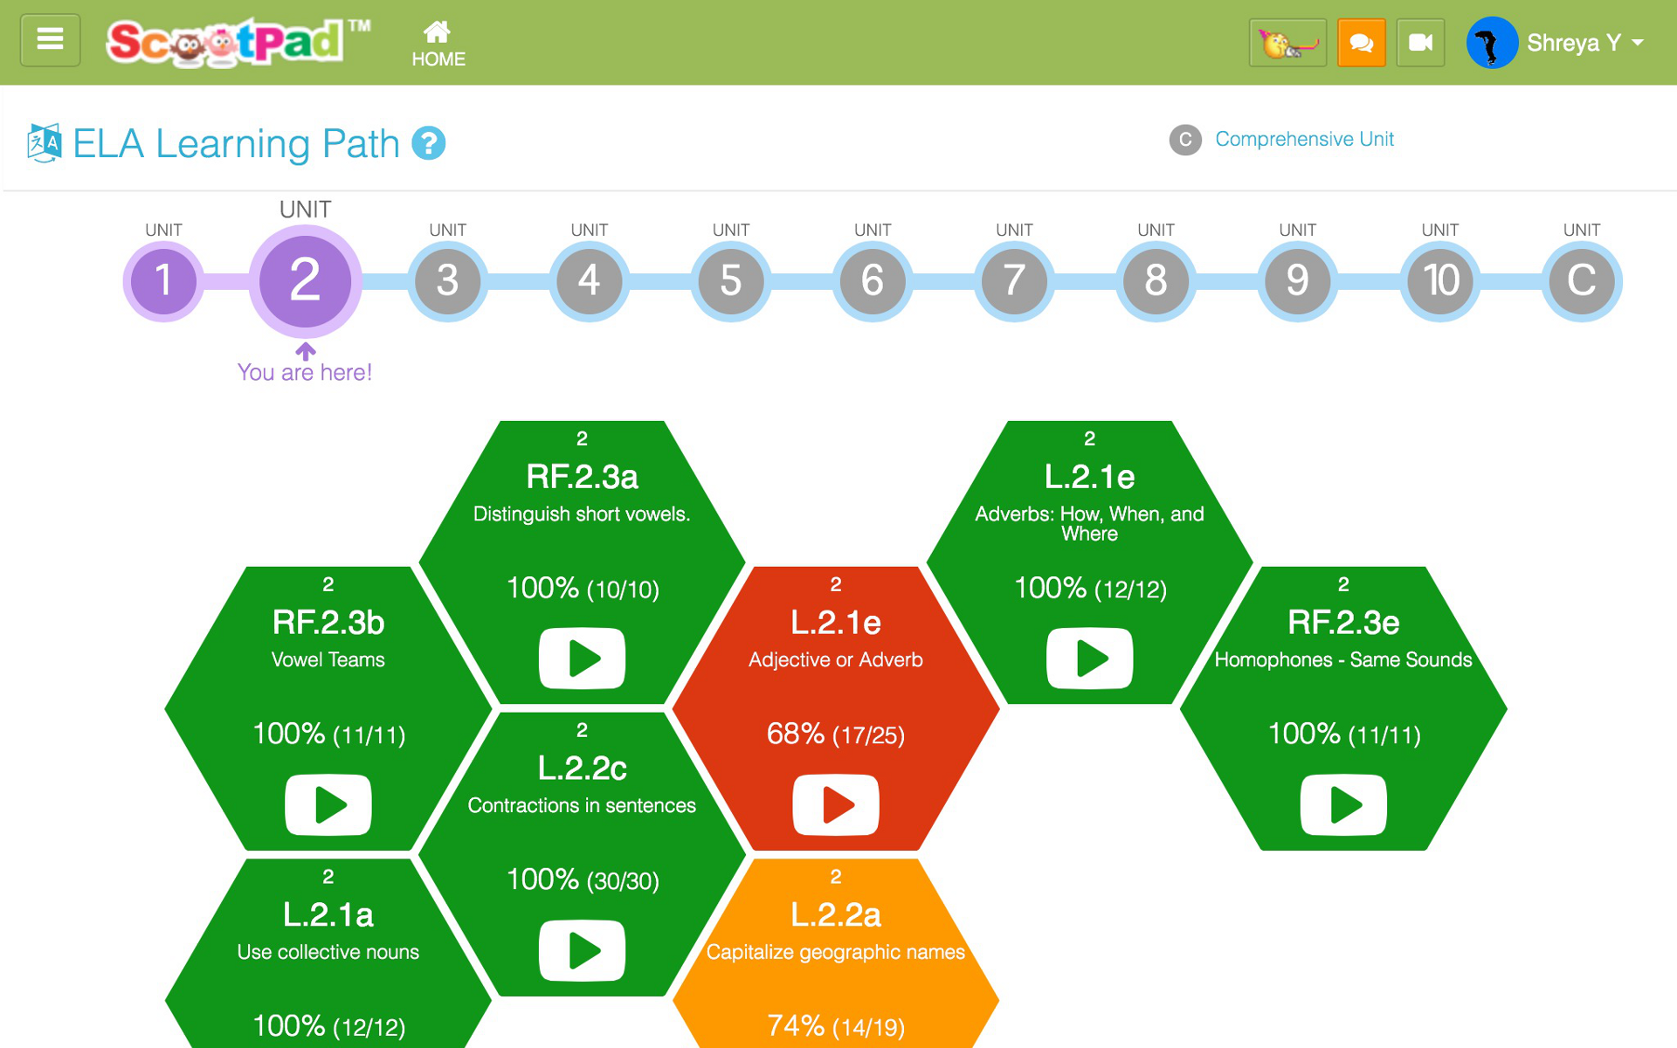This screenshot has width=1677, height=1048.
Task: Jump to Unit 5 marker
Action: (731, 281)
